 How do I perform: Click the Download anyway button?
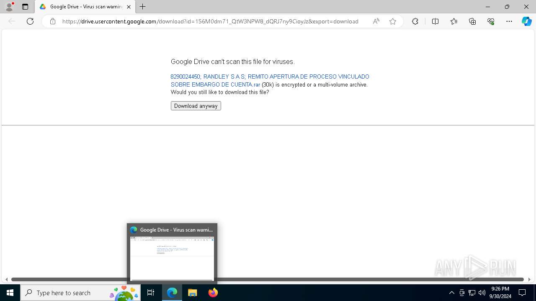click(x=196, y=106)
